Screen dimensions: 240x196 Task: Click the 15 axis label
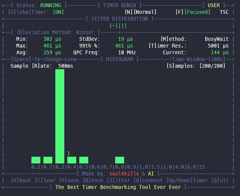(202, 167)
